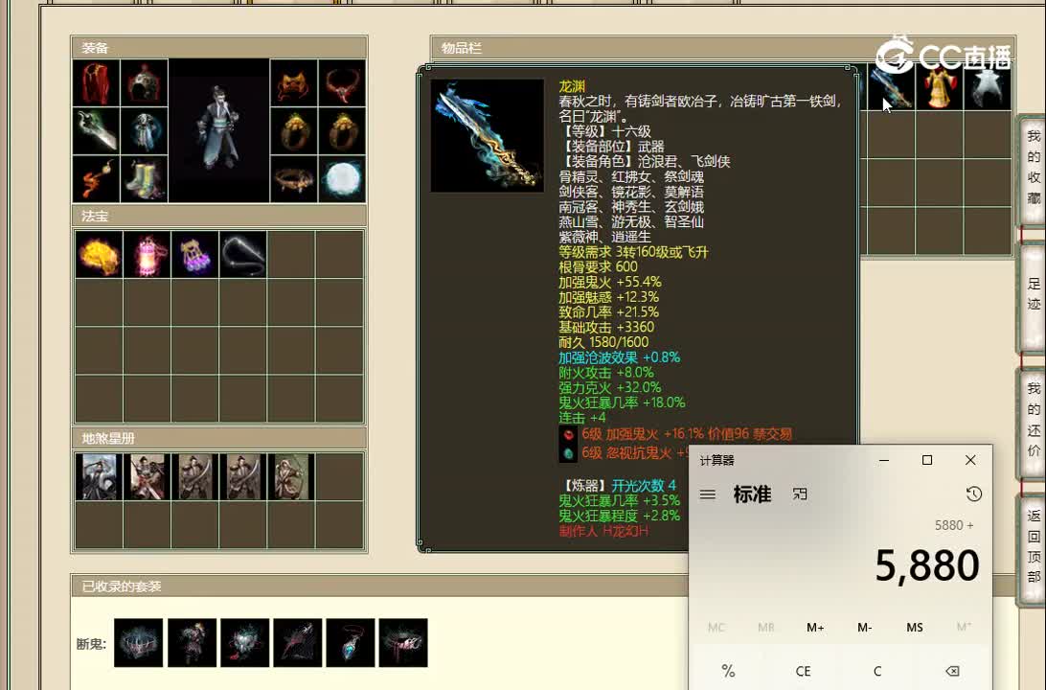Viewport: 1046px width, 690px height.
Task: Select fifth 断鬼 set pendant thumbnail
Action: 351,643
